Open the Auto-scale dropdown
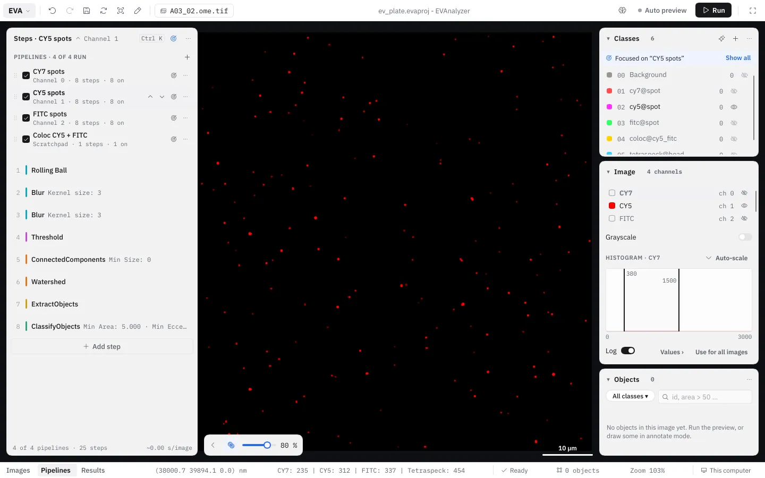This screenshot has width=765, height=478. [726, 258]
